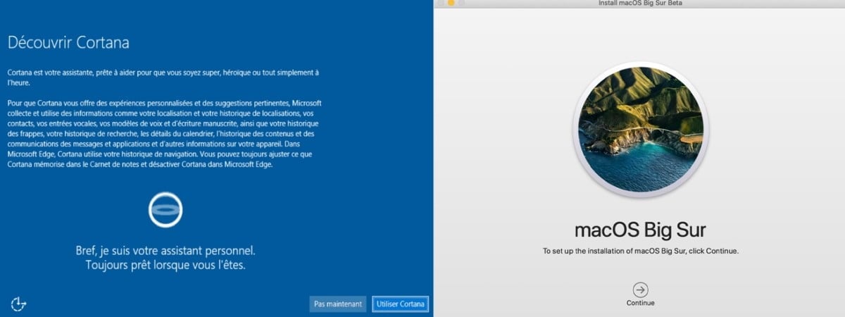Click the Continue arrow icon
Image resolution: width=845 pixels, height=317 pixels.
coord(640,290)
